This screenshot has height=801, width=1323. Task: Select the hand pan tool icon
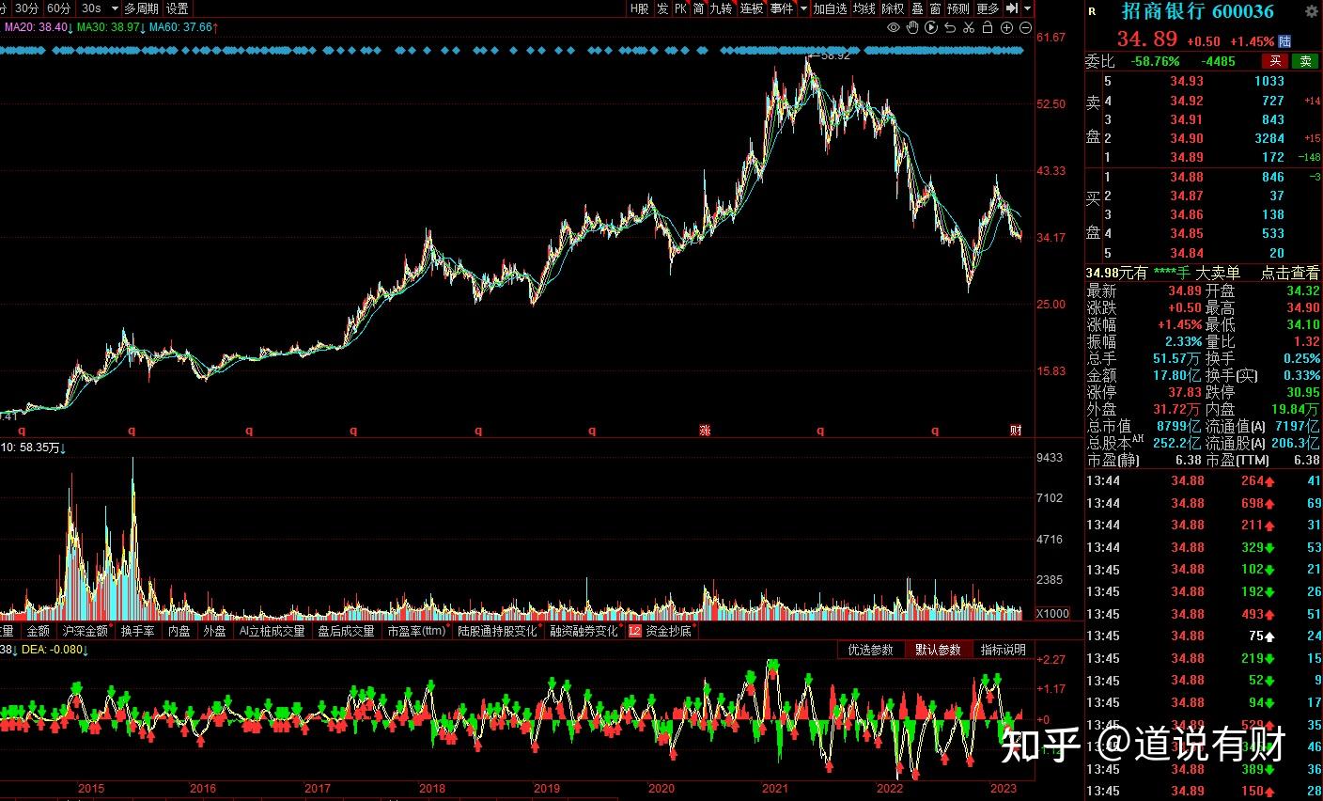[912, 27]
